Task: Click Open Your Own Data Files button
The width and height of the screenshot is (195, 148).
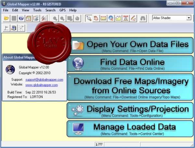Action: [132, 45]
